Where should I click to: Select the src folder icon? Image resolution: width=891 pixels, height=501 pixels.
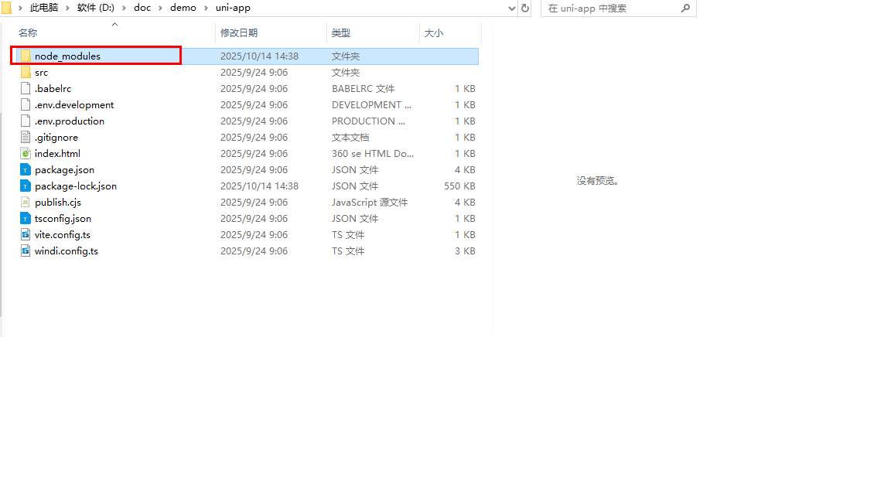click(x=26, y=73)
